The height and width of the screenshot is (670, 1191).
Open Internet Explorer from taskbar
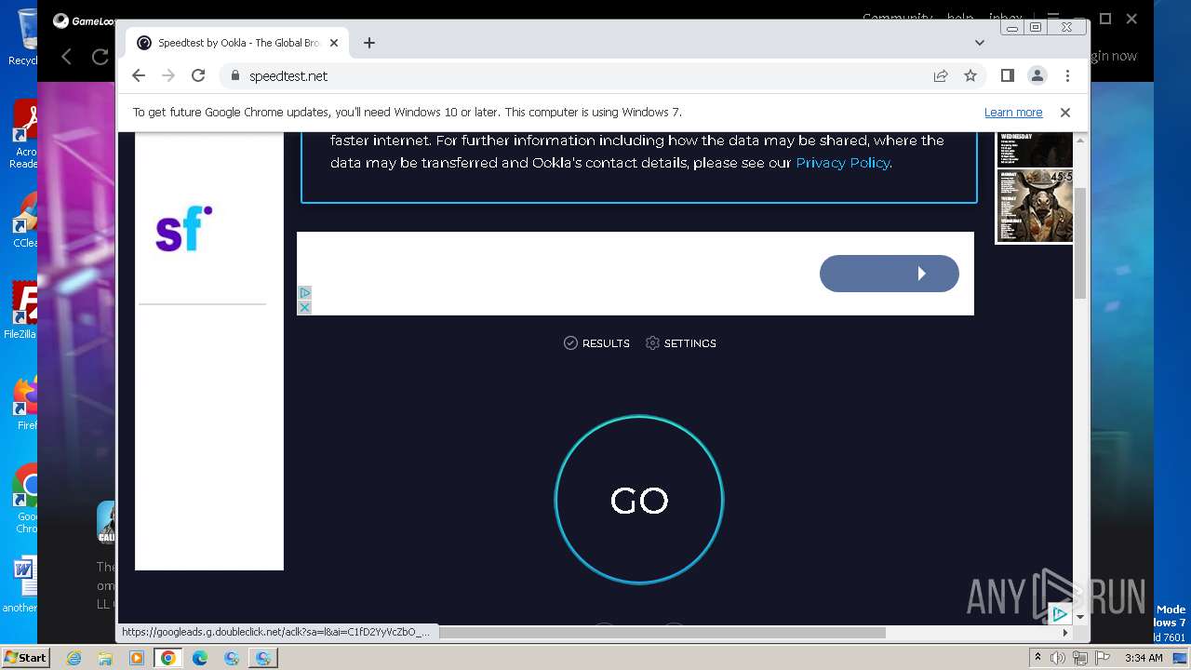[x=74, y=658]
